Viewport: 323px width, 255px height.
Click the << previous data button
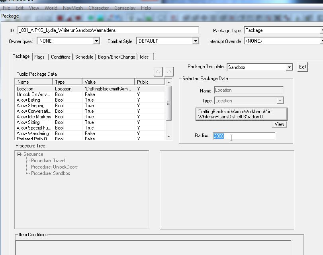(x=158, y=72)
